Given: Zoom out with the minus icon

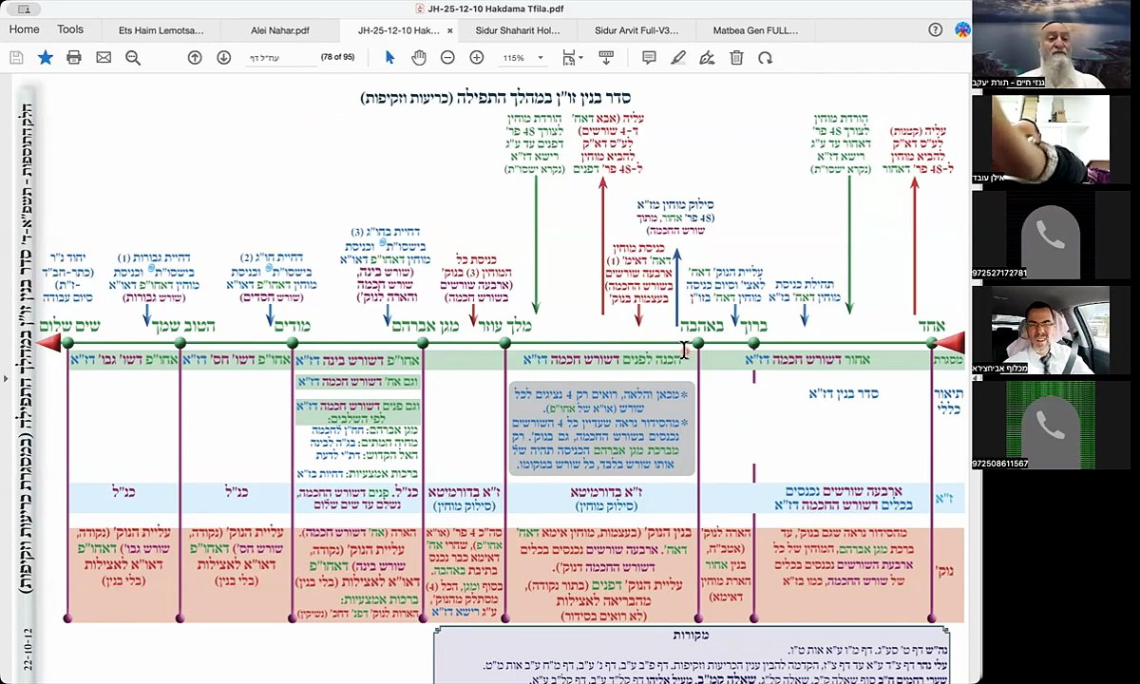Looking at the screenshot, I should [x=447, y=58].
